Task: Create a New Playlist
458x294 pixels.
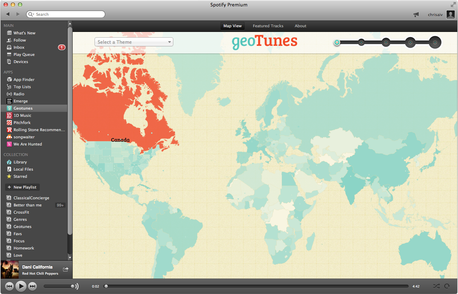Action: [22, 187]
